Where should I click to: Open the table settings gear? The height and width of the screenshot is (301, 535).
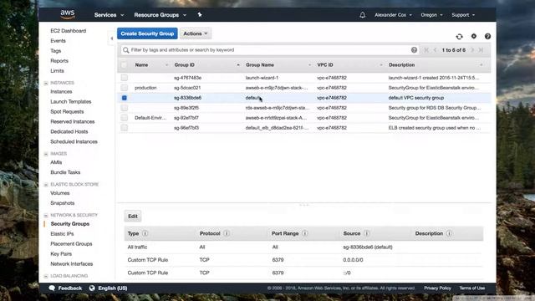click(474, 36)
